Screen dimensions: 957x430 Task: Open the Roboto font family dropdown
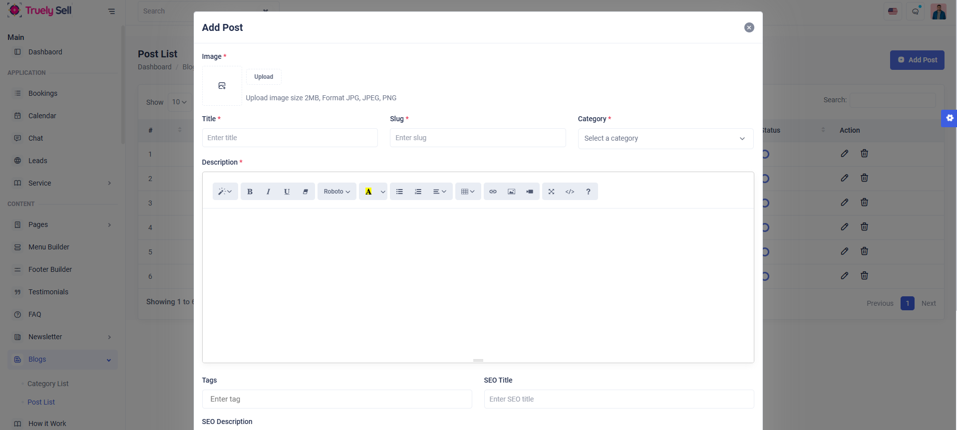click(x=336, y=192)
